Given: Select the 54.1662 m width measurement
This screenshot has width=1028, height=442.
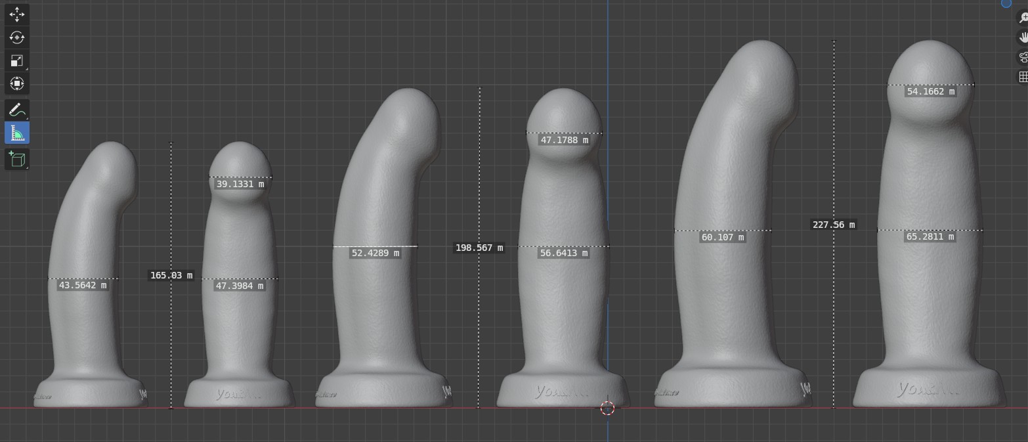Looking at the screenshot, I should [x=930, y=92].
